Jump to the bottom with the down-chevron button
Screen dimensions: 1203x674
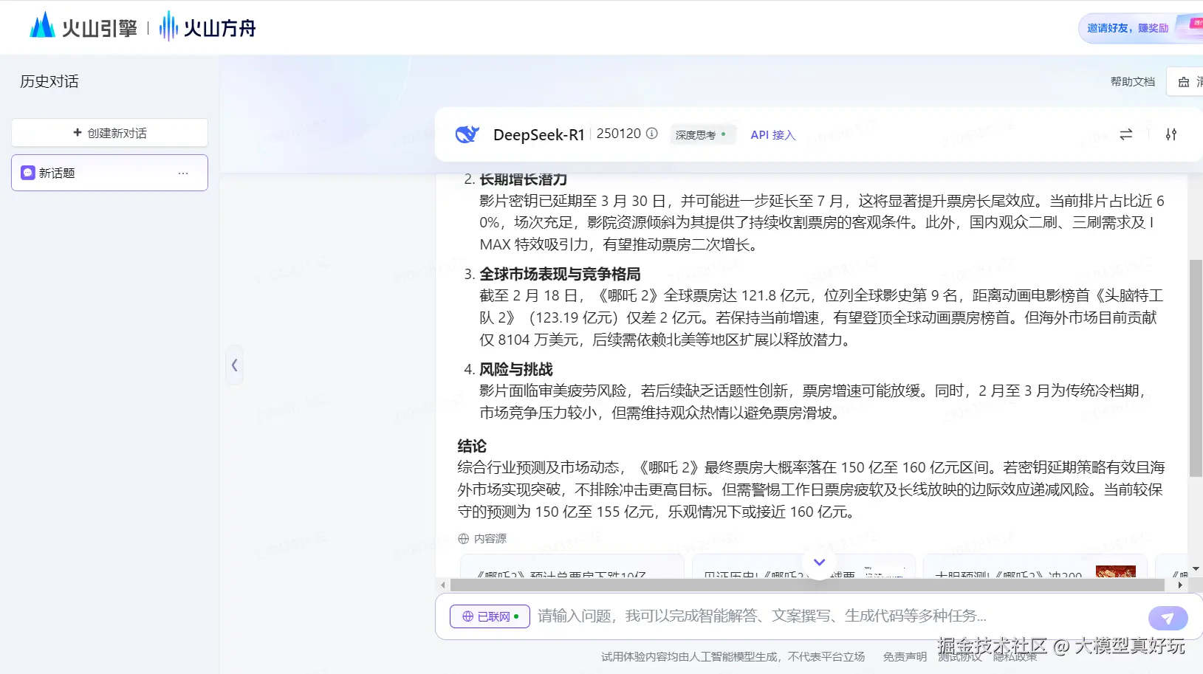click(x=819, y=562)
